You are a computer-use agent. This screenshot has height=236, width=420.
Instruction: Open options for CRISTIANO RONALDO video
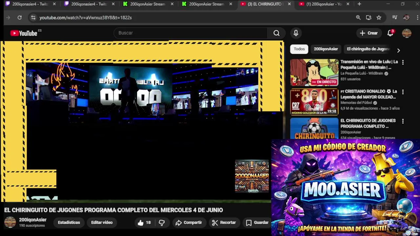click(403, 92)
